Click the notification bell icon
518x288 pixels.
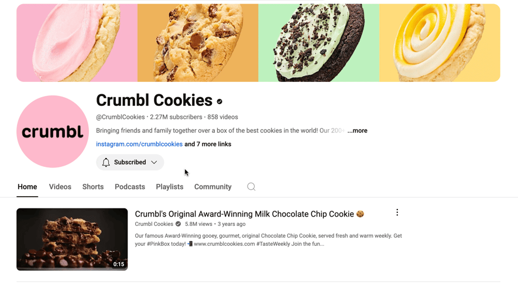click(106, 162)
